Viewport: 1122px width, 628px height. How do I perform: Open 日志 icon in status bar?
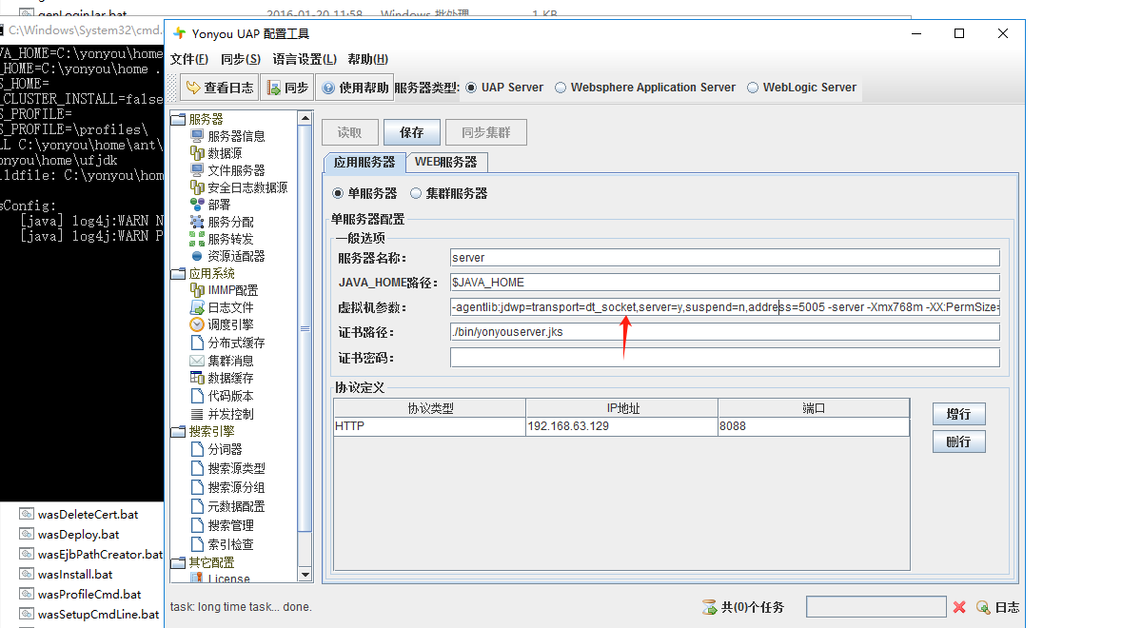[x=983, y=607]
